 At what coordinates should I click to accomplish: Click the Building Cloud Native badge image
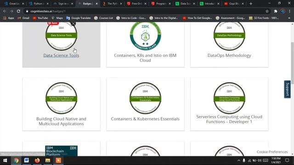pos(61,98)
